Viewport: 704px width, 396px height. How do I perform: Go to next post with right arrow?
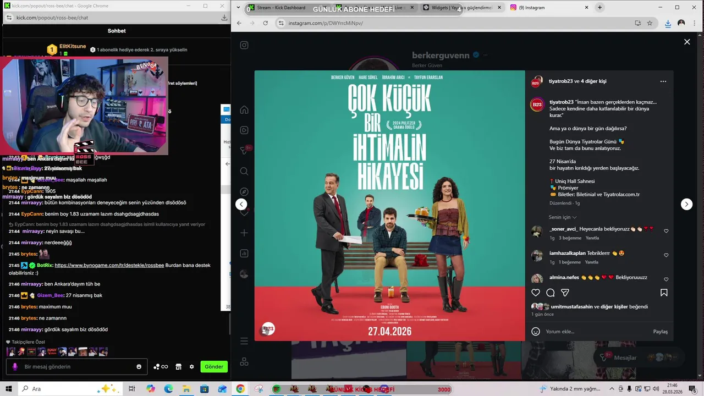(686, 204)
